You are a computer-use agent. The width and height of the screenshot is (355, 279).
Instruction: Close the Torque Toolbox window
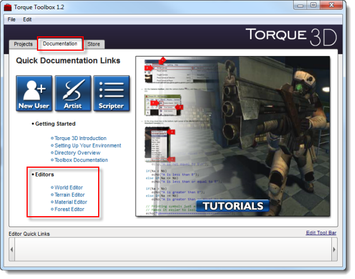pyautogui.click(x=331, y=5)
